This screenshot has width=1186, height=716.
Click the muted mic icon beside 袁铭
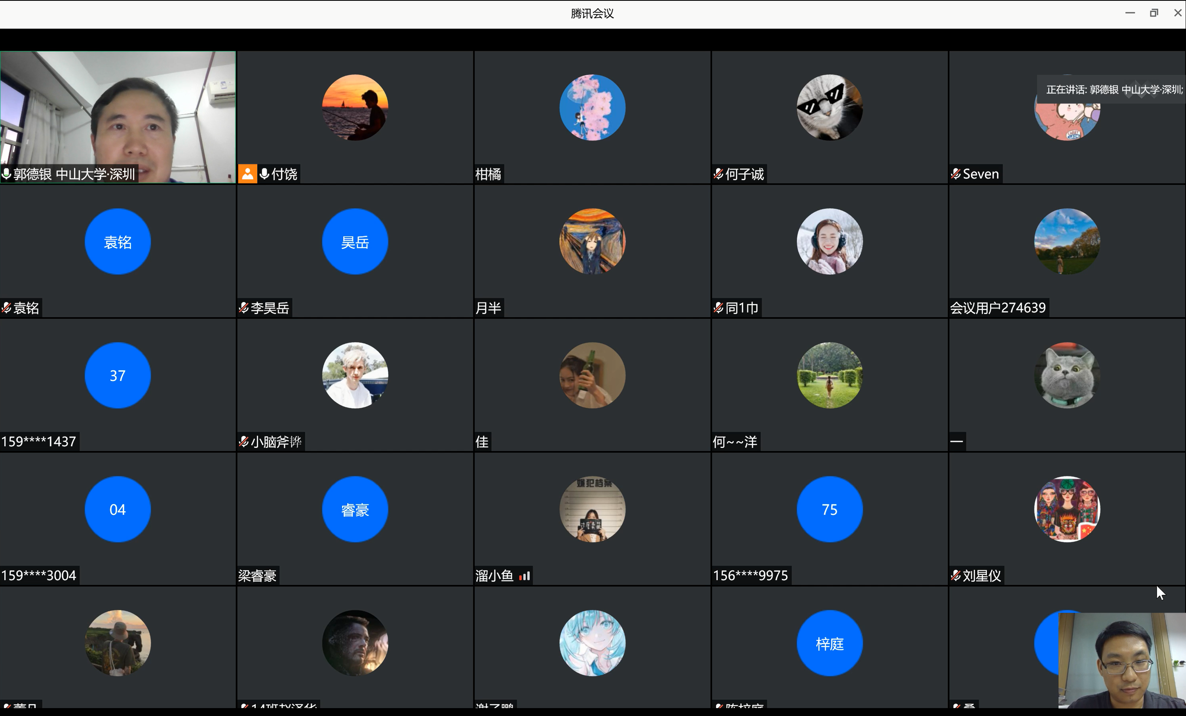point(6,308)
